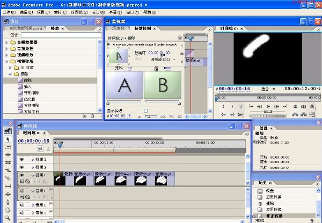Click the 擦除 transition icon in effects list
This screenshot has height=223, width=322.
20,80
